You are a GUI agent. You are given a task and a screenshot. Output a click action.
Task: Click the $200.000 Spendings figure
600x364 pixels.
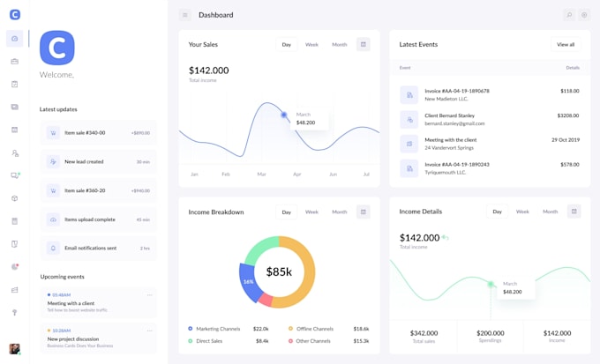[491, 333]
